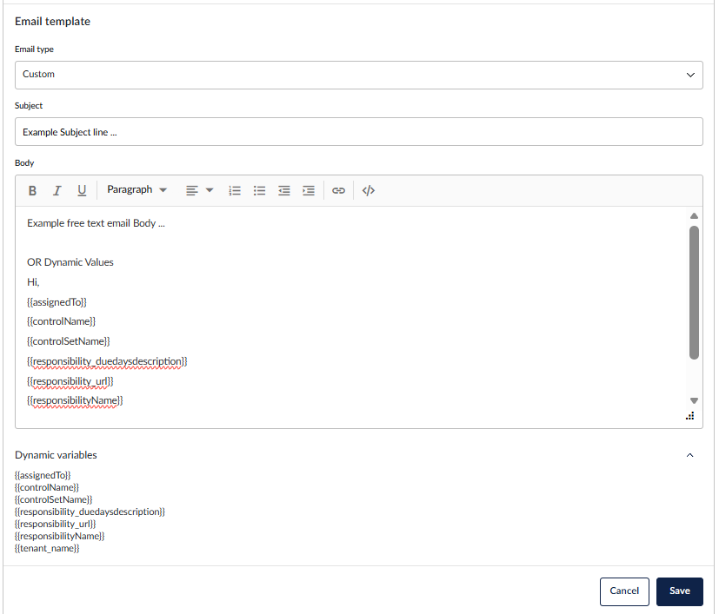Insert a bulleted list
Image resolution: width=719 pixels, height=614 pixels.
(x=259, y=191)
